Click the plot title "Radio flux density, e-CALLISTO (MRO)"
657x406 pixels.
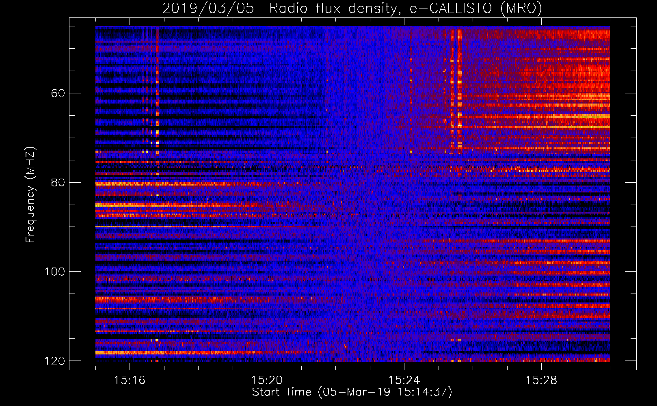406,8
